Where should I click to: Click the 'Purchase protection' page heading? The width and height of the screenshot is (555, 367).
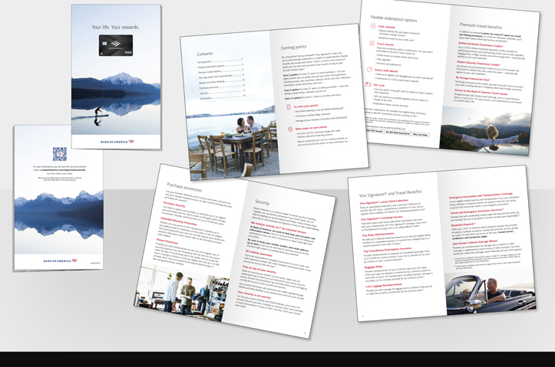184,187
